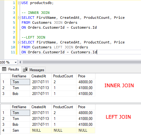Screen dimensions: 141x135
Task: Click the Messages tab icon
Action: tap(25, 70)
